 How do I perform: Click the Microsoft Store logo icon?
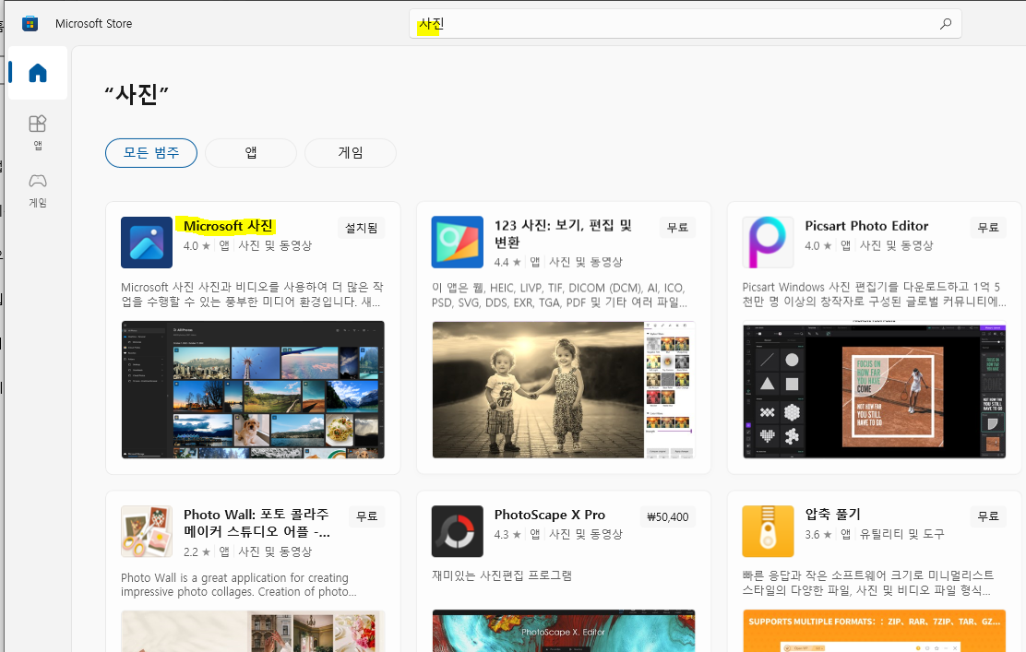[30, 24]
